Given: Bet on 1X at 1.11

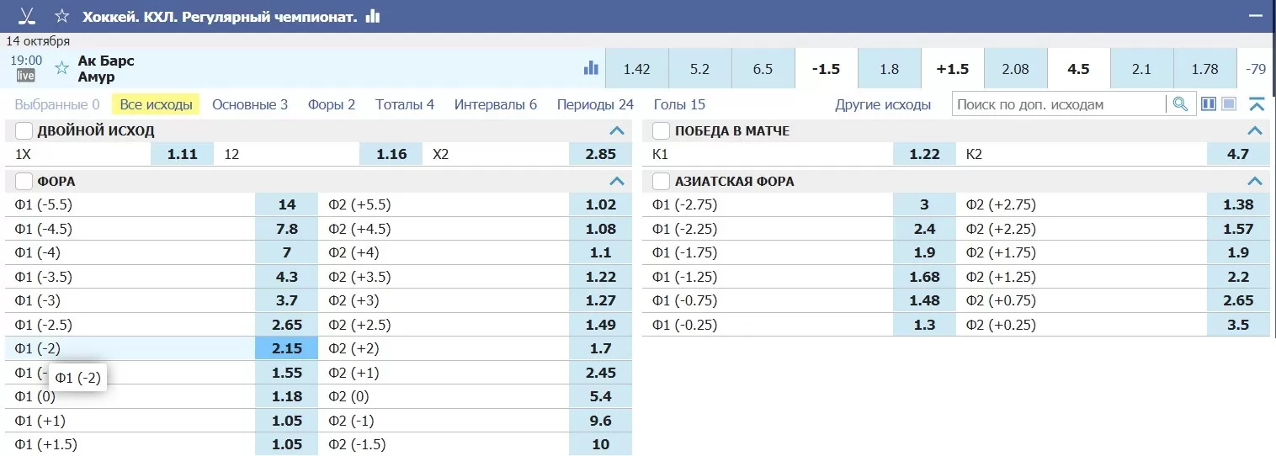Looking at the screenshot, I should [x=182, y=154].
